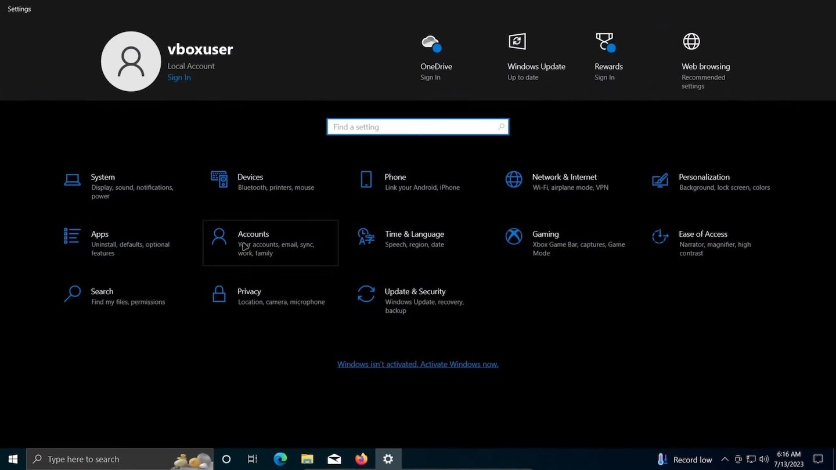Click the Privacy padlock icon
Viewport: 836px width, 470px height.
219,294
